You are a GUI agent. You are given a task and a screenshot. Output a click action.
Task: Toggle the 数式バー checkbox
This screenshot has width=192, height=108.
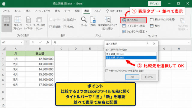click(65, 19)
